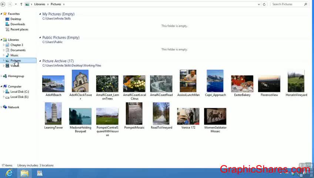
Task: Open Local Disk (C:)
Action: pyautogui.click(x=19, y=92)
